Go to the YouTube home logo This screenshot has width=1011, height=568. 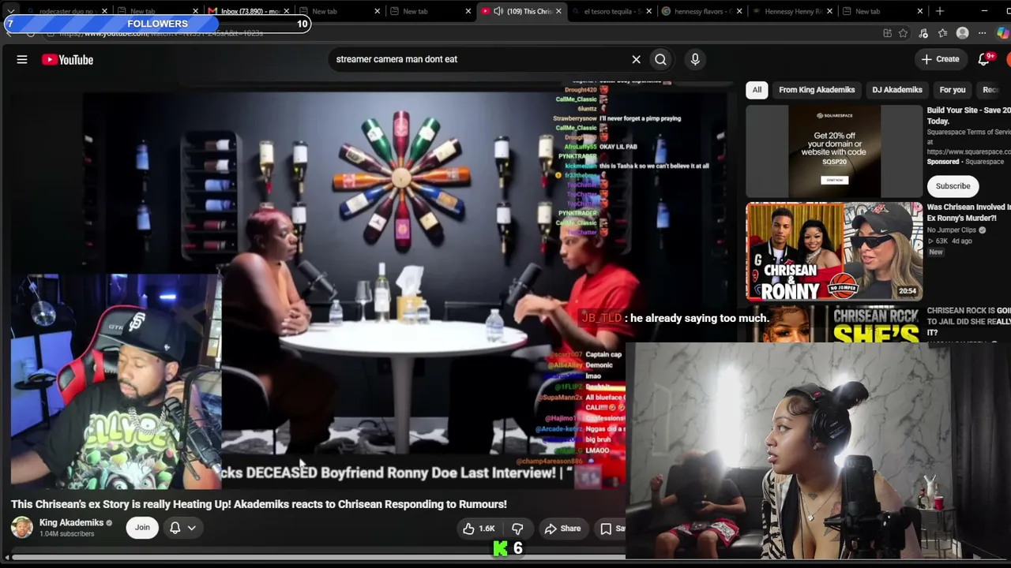coord(67,59)
